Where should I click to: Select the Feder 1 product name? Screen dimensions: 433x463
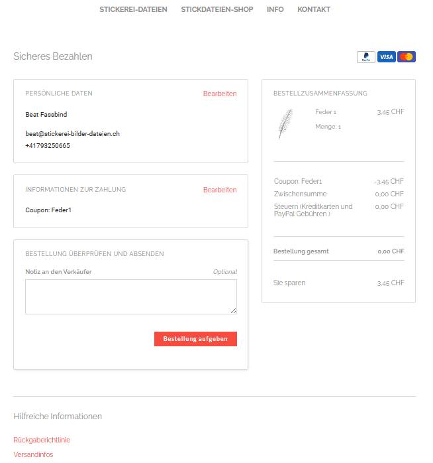click(326, 112)
